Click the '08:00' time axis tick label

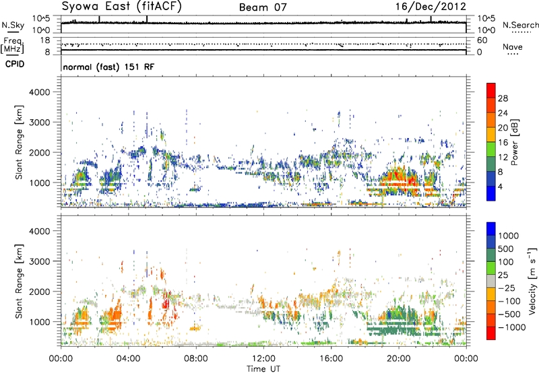pos(196,359)
